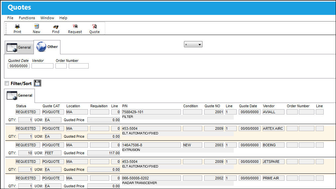Viewport: 336px width, 189px height.
Task: Click the JETSPARE vendor field
Action: [274, 162]
